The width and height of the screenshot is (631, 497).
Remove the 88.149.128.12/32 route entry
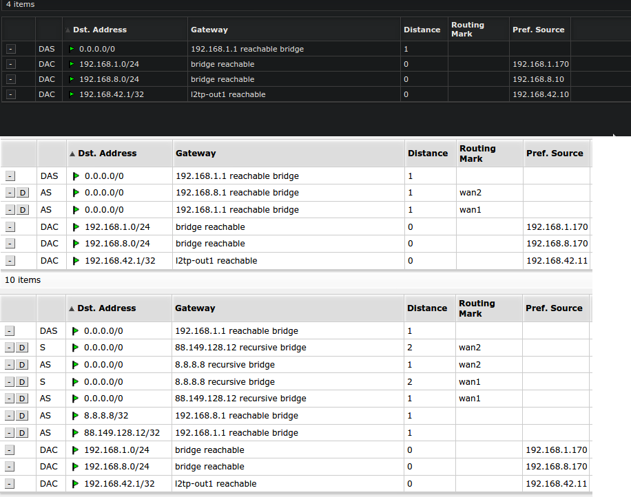(10, 433)
